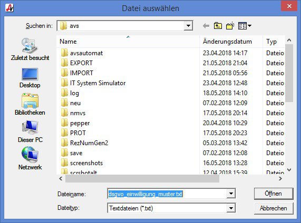Expand the Dateiname dropdown arrow
Screen dimensions: 301x223
pyautogui.click(x=231, y=194)
